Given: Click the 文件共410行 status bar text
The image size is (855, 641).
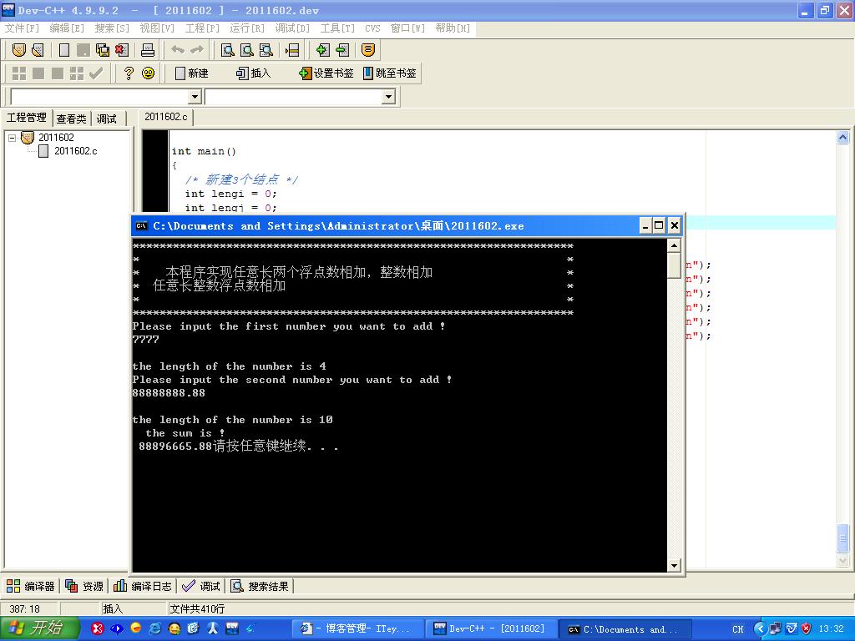Looking at the screenshot, I should click(197, 608).
